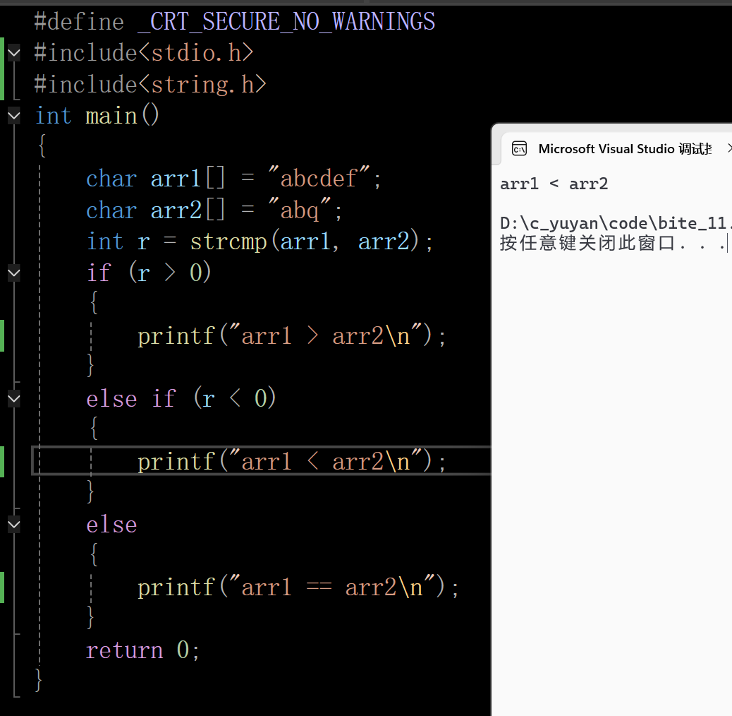The image size is (732, 716).
Task: Click the printf "arr1 == arr2\n" statement
Action: tap(298, 587)
